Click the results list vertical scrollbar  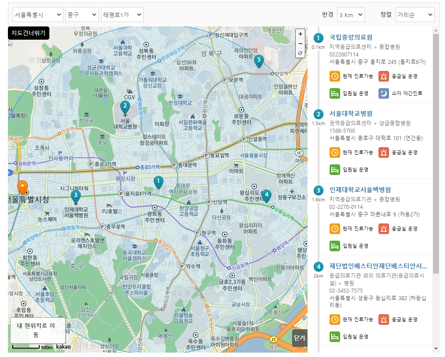click(436, 153)
